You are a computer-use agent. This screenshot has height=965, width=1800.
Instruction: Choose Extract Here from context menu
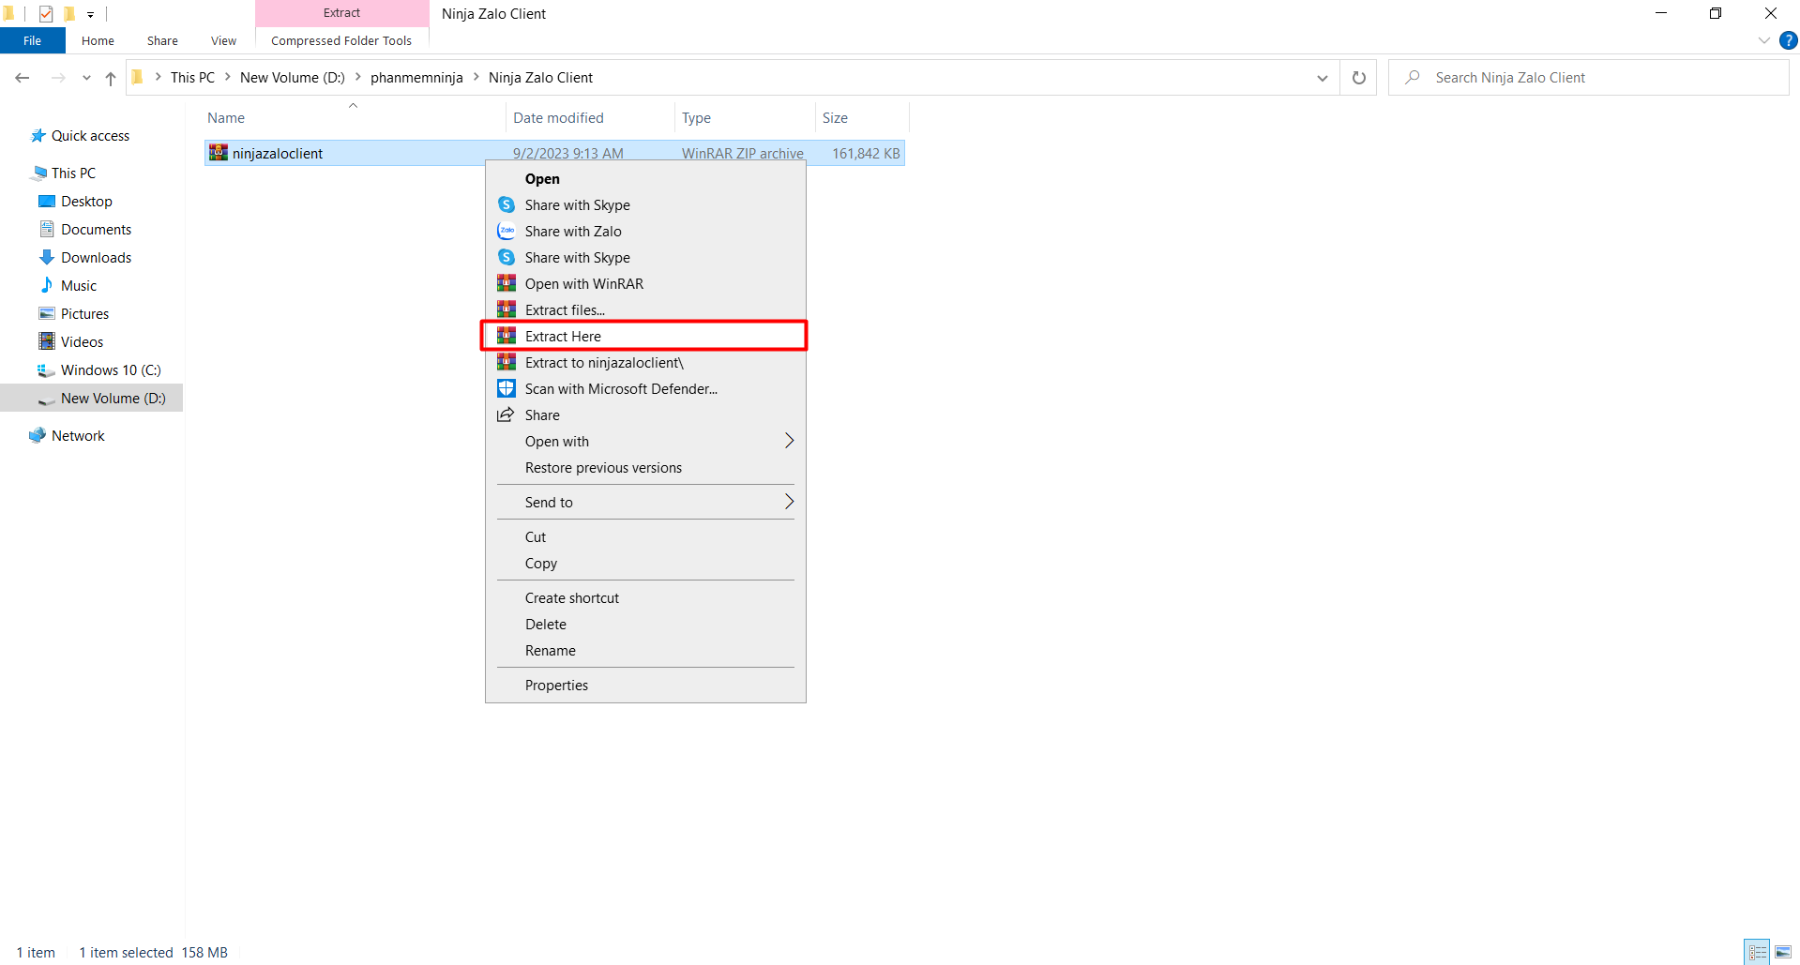click(x=645, y=336)
